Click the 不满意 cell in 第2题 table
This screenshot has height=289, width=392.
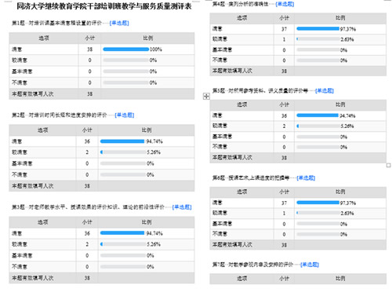(42, 174)
